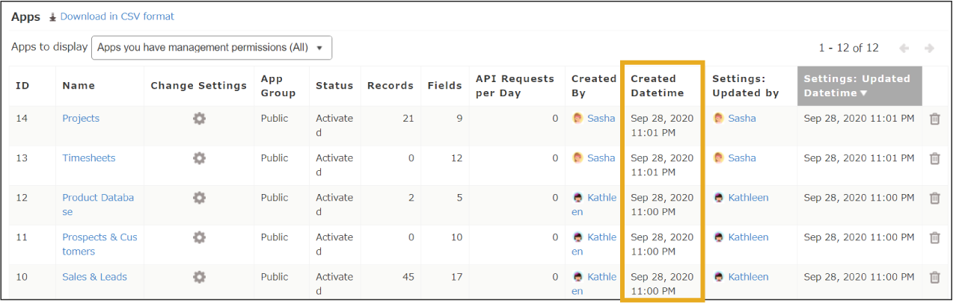Open the Timesheets app link
Viewport: 953px width, 303px height.
[88, 158]
